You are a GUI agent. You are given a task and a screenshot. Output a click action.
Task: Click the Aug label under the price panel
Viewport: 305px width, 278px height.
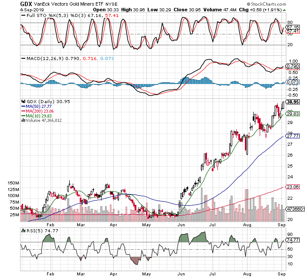pos(247,225)
